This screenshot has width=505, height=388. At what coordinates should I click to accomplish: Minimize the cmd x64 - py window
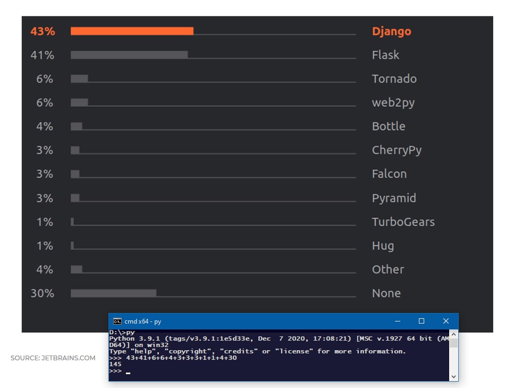[398, 321]
